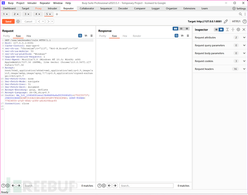
Task: Click Request search settings gear icon
Action: click(x=8, y=186)
